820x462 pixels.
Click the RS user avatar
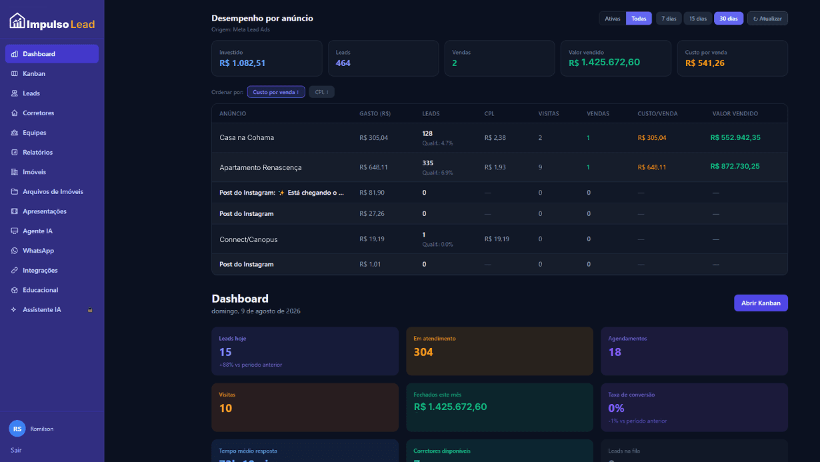[x=17, y=429]
